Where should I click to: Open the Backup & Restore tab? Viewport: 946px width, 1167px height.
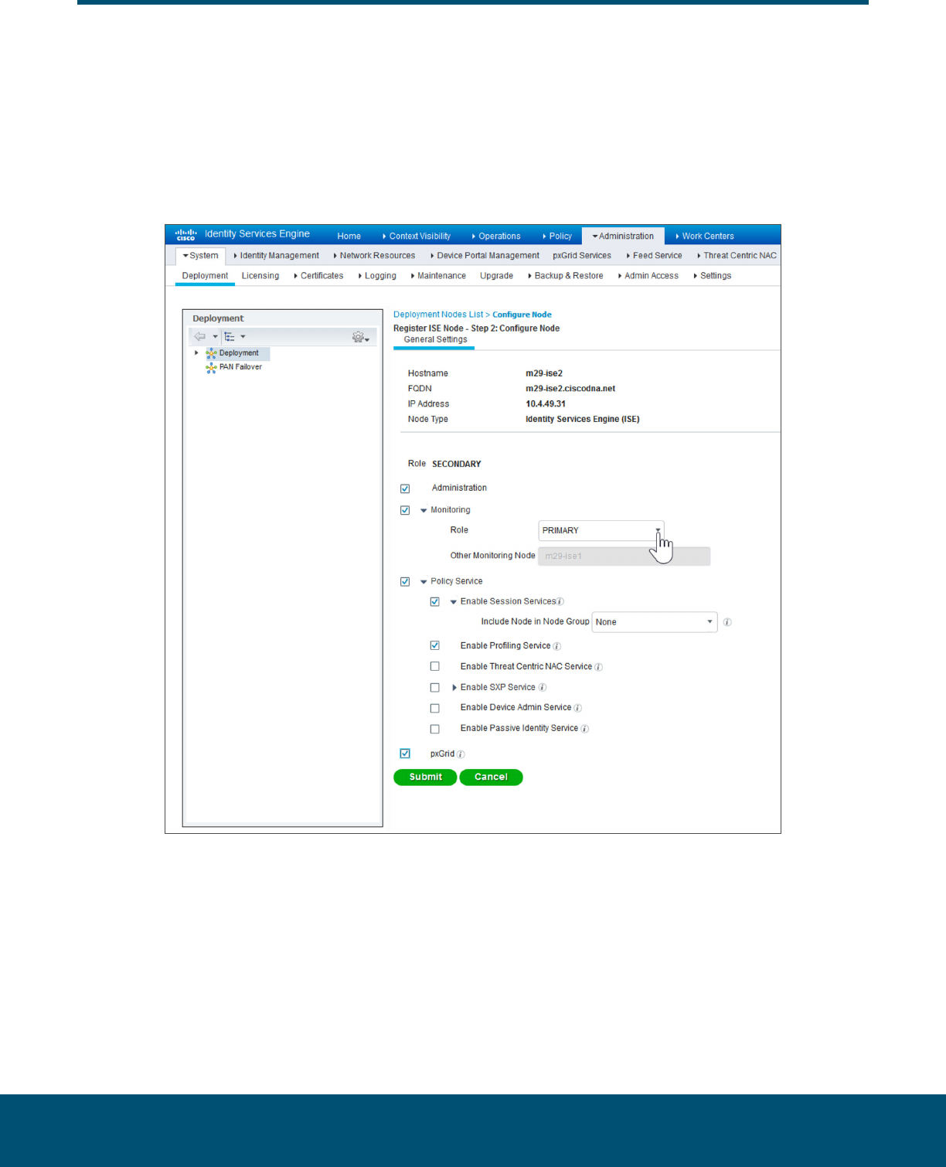(x=566, y=276)
